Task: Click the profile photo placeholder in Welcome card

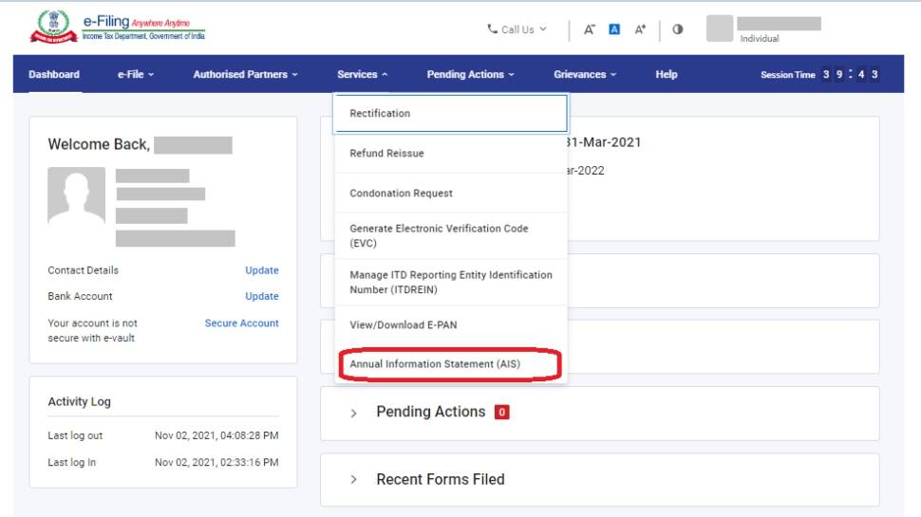Action: point(76,195)
